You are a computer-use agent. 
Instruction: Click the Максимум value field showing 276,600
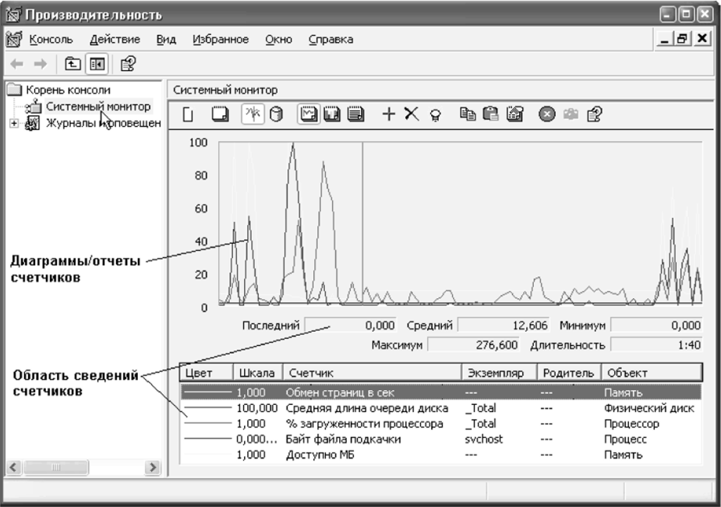pyautogui.click(x=473, y=344)
